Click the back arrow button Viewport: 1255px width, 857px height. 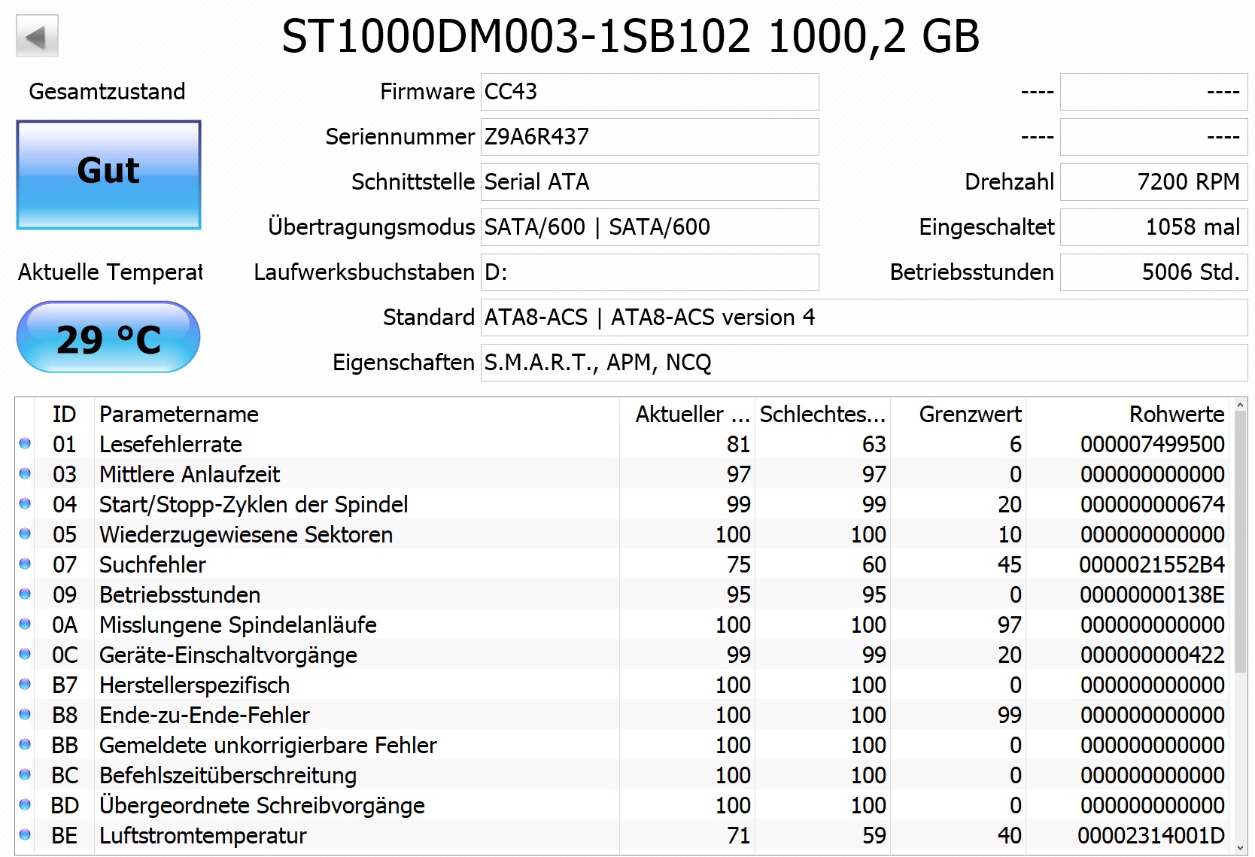click(x=37, y=36)
